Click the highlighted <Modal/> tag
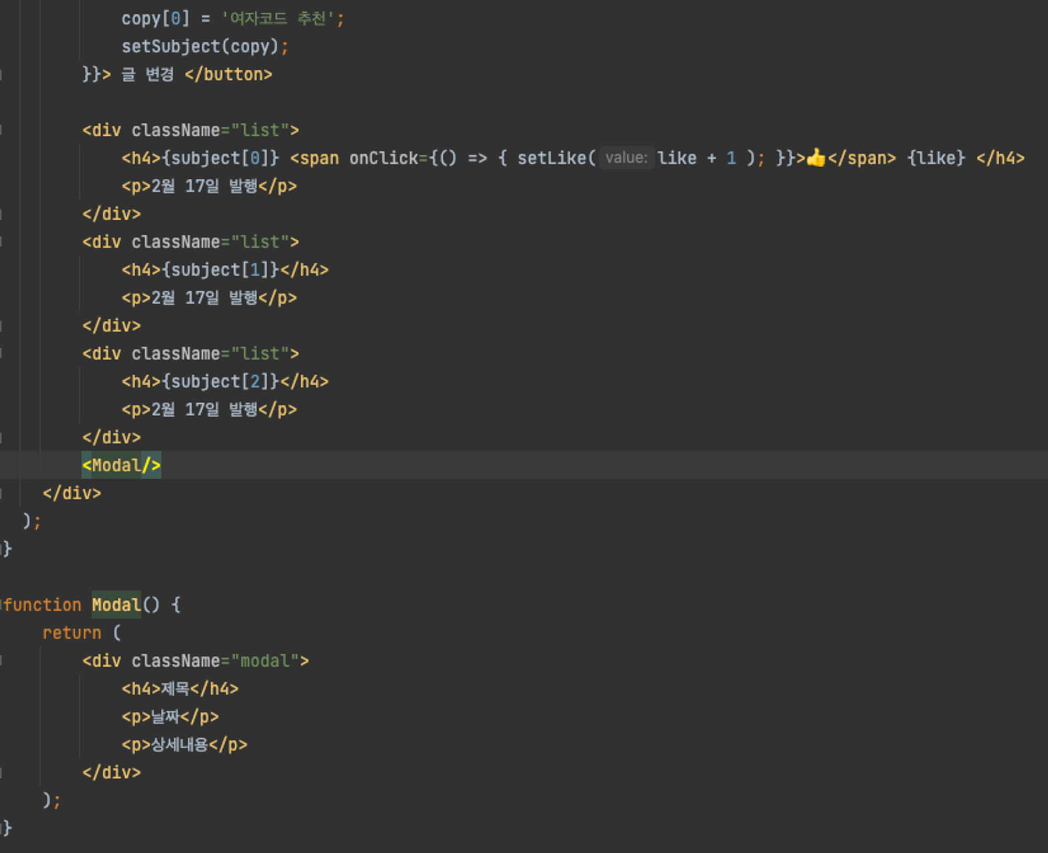 click(x=121, y=465)
